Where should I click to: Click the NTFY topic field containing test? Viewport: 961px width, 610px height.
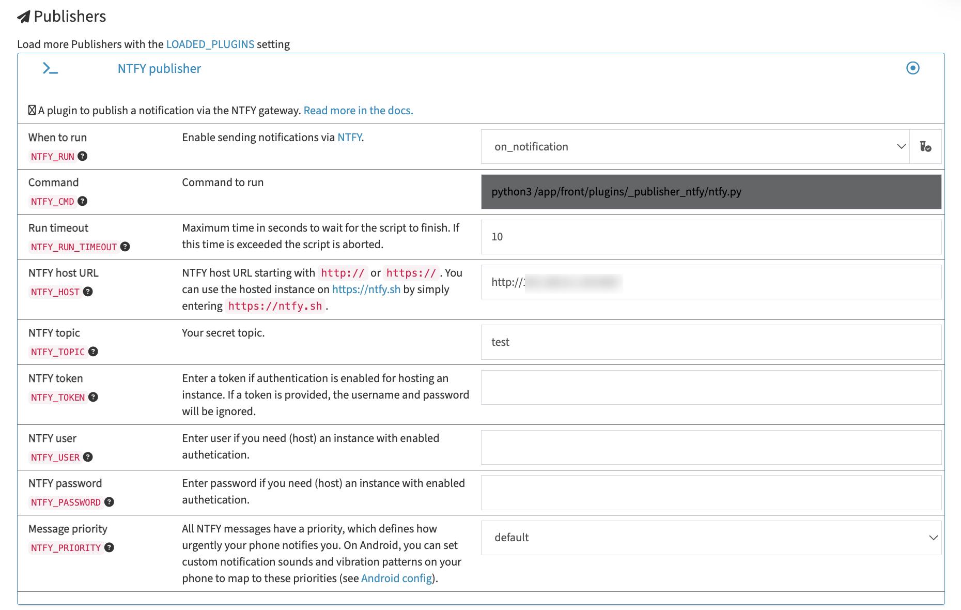click(x=711, y=342)
